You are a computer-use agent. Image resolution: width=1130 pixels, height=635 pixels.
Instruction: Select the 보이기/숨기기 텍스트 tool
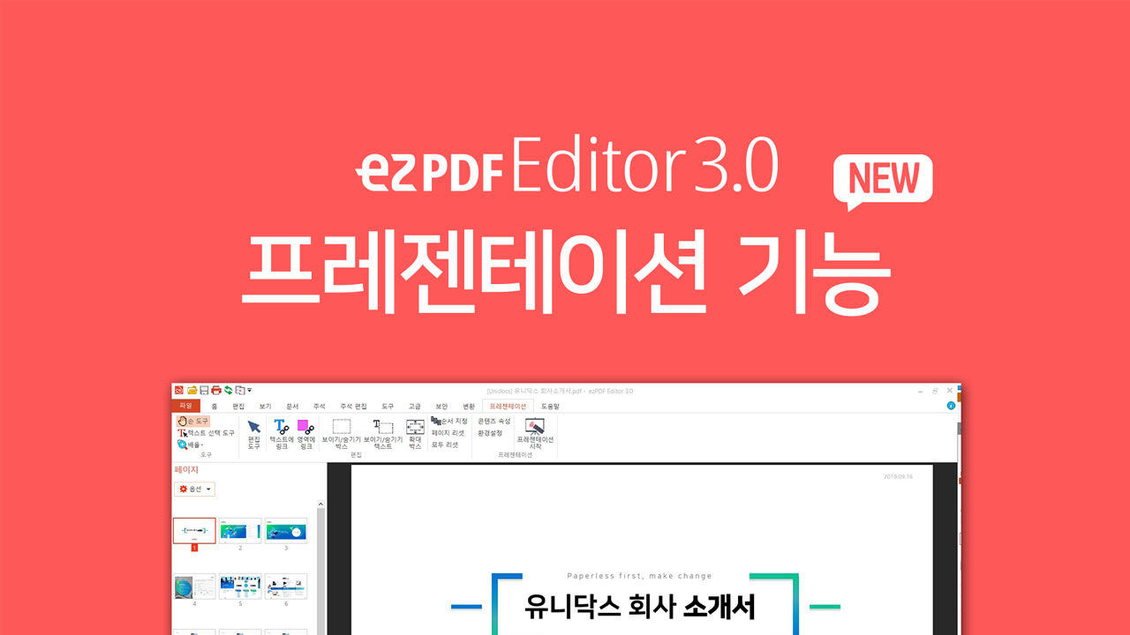[x=383, y=434]
